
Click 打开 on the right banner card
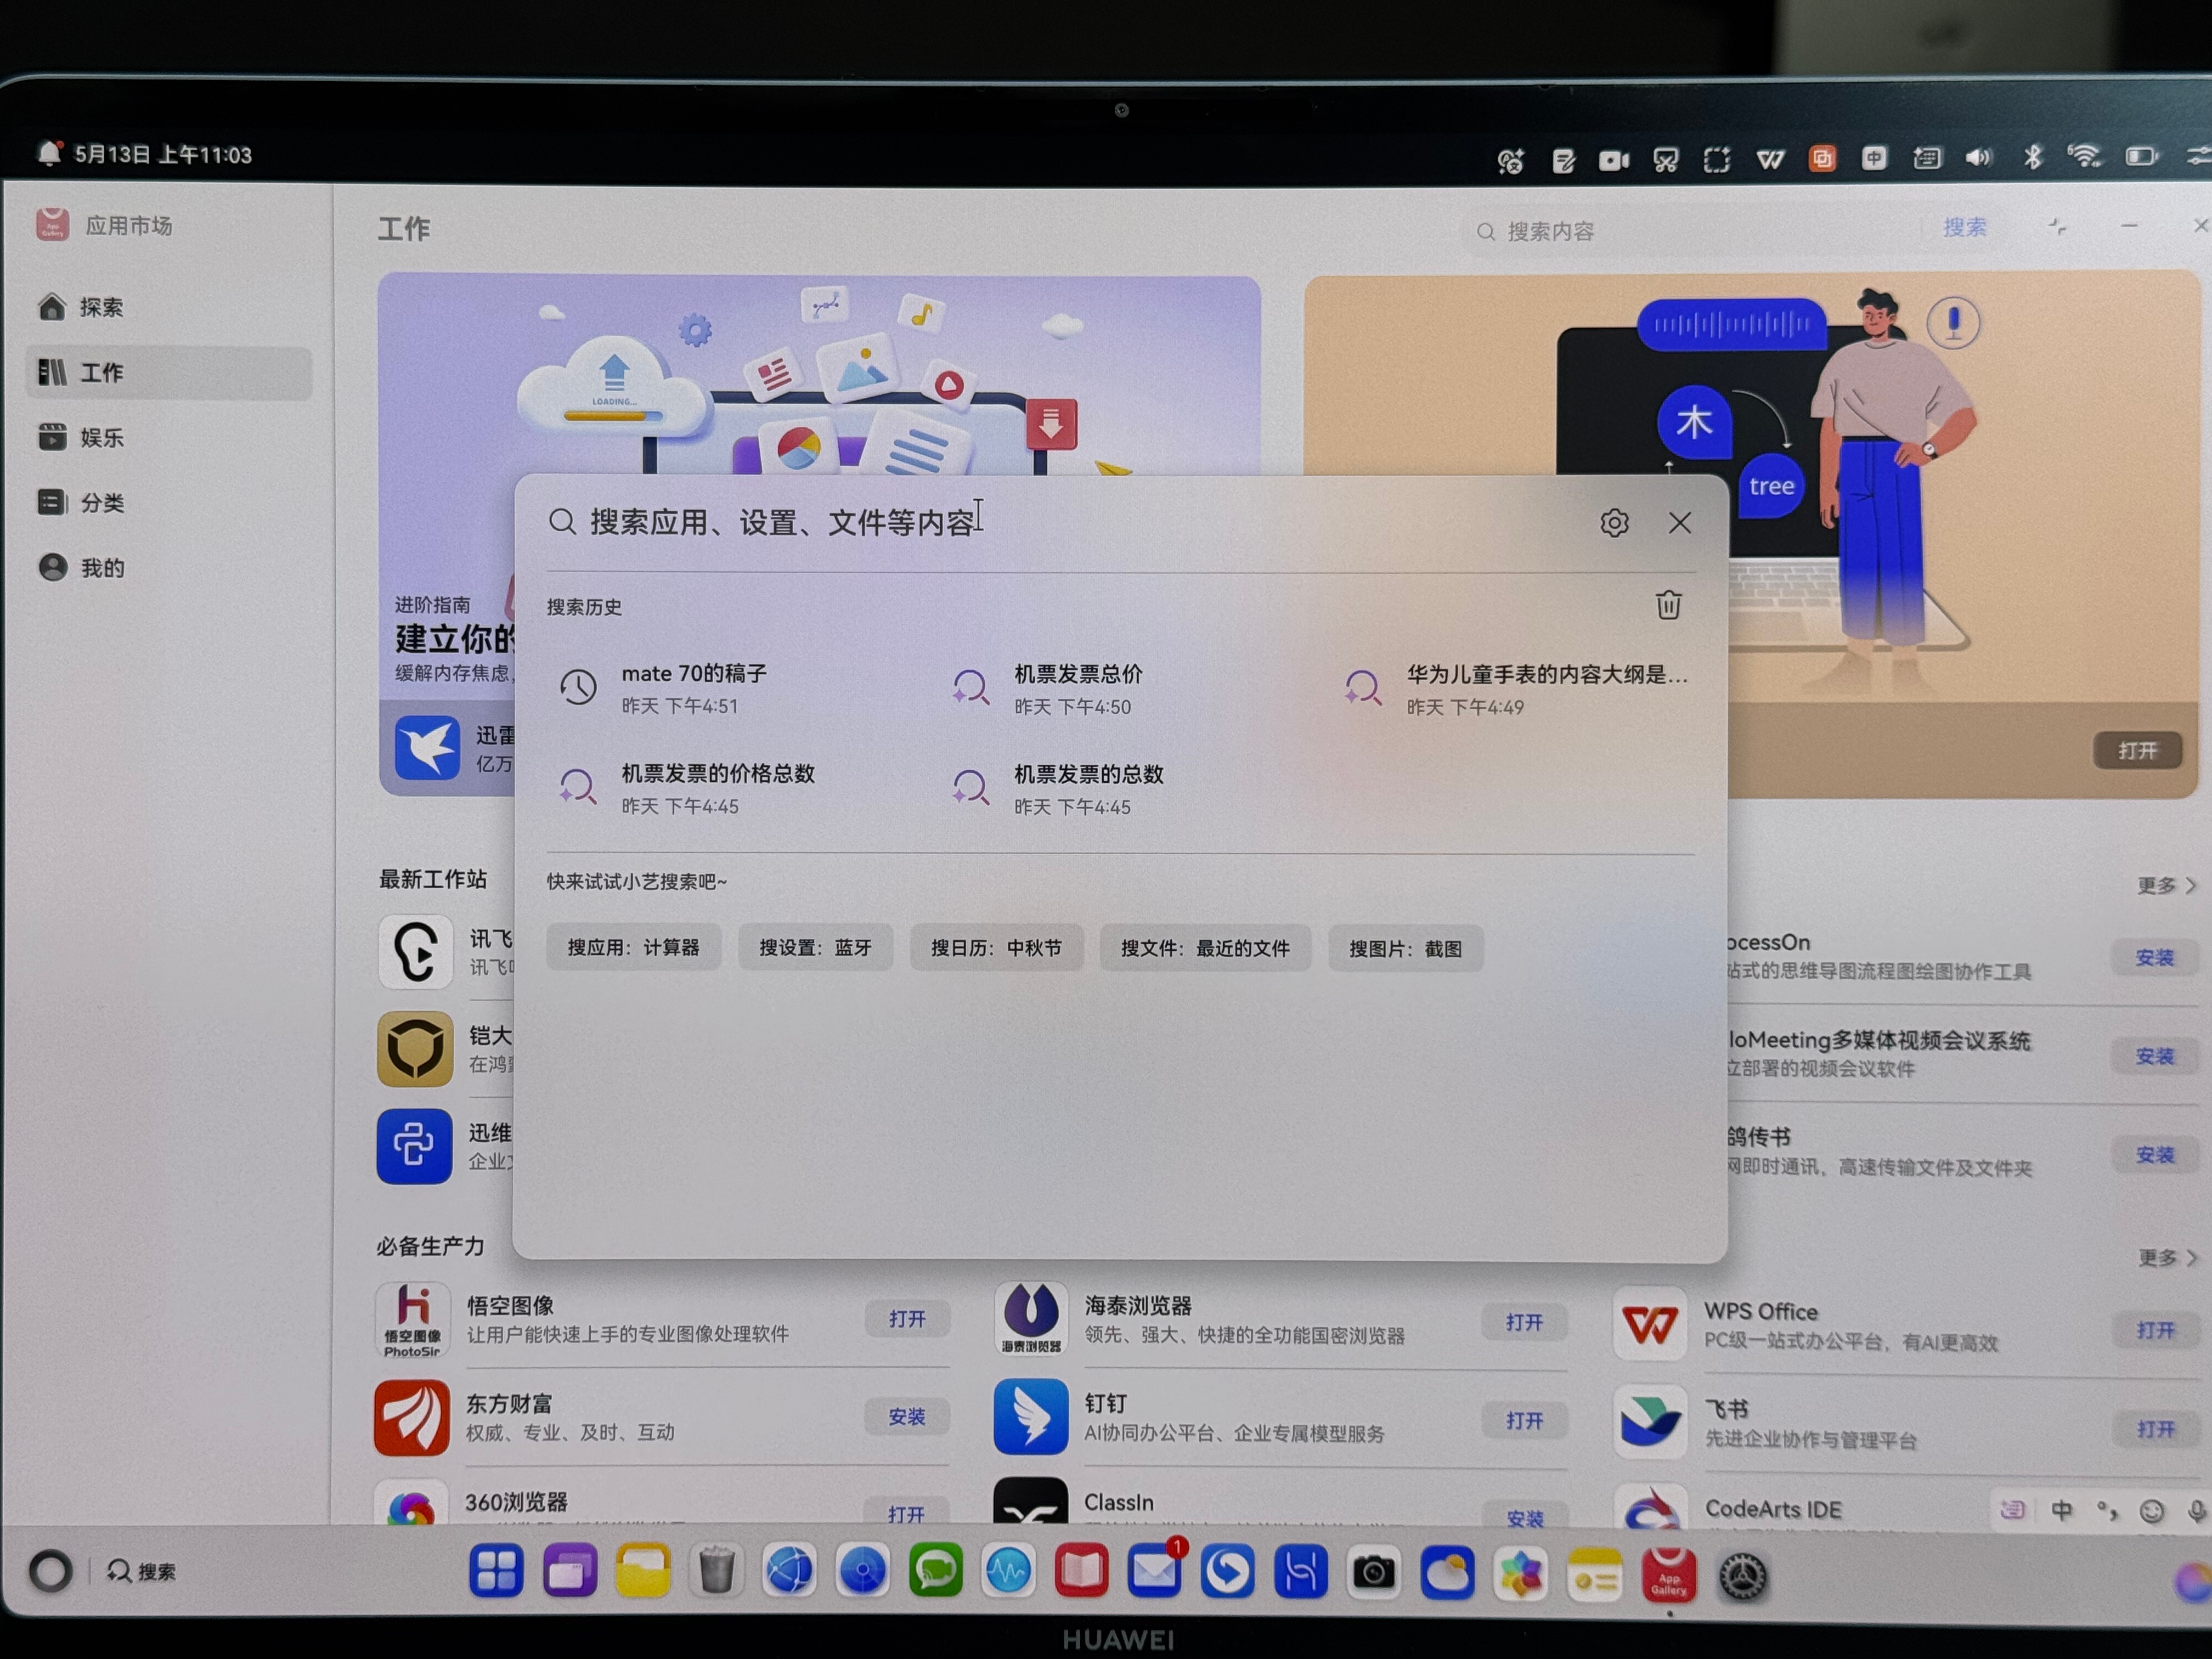coord(2137,750)
